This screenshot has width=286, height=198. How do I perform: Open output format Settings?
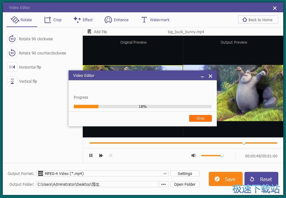click(185, 173)
